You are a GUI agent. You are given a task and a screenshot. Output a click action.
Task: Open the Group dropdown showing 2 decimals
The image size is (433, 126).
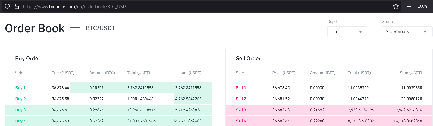click(x=407, y=31)
